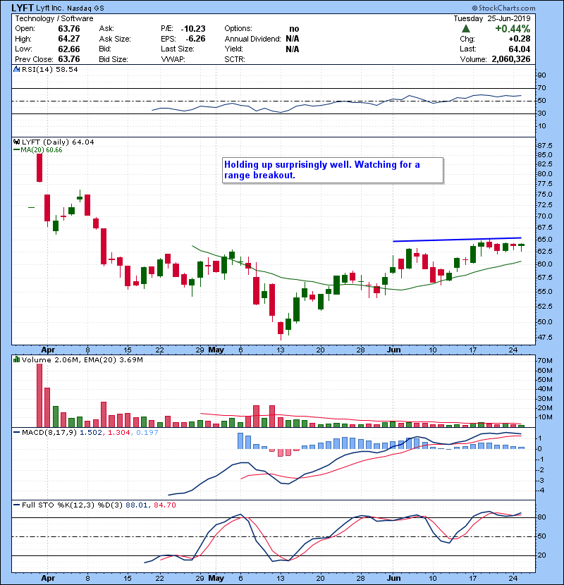Viewport: 564px width, 585px height.
Task: Click the green MA(20) legend line marker
Action: pos(16,149)
